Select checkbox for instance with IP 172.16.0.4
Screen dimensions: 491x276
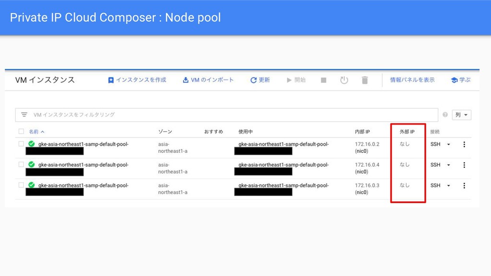21,165
